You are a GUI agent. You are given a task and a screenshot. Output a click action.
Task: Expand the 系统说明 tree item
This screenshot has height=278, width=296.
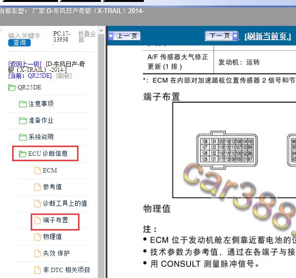tap(41, 137)
